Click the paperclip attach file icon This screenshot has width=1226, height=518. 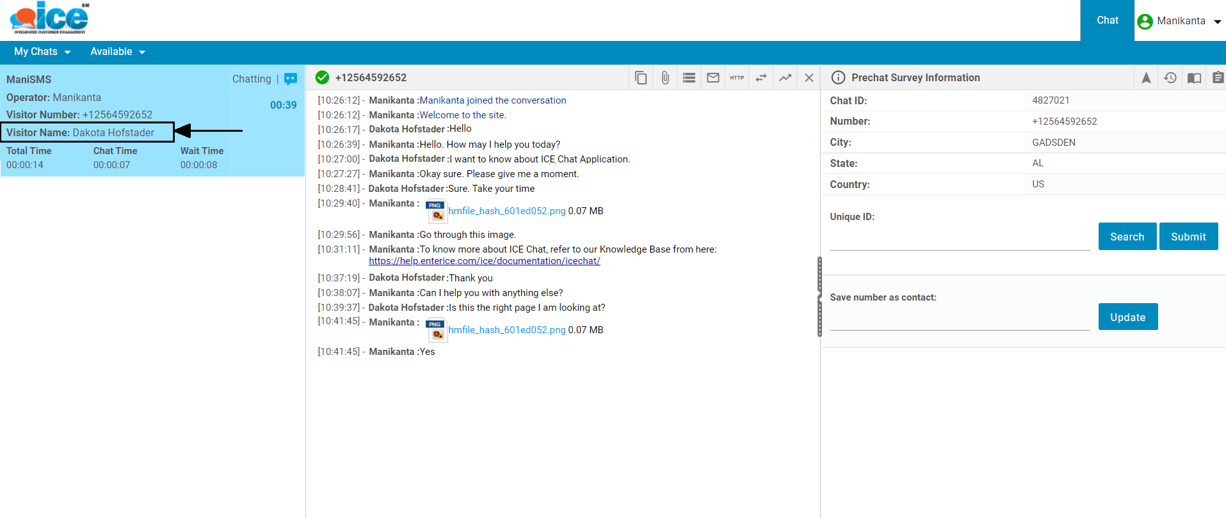(x=665, y=78)
